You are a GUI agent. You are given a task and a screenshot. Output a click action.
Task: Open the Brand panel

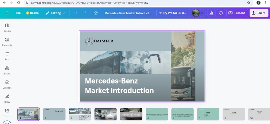(x=7, y=70)
